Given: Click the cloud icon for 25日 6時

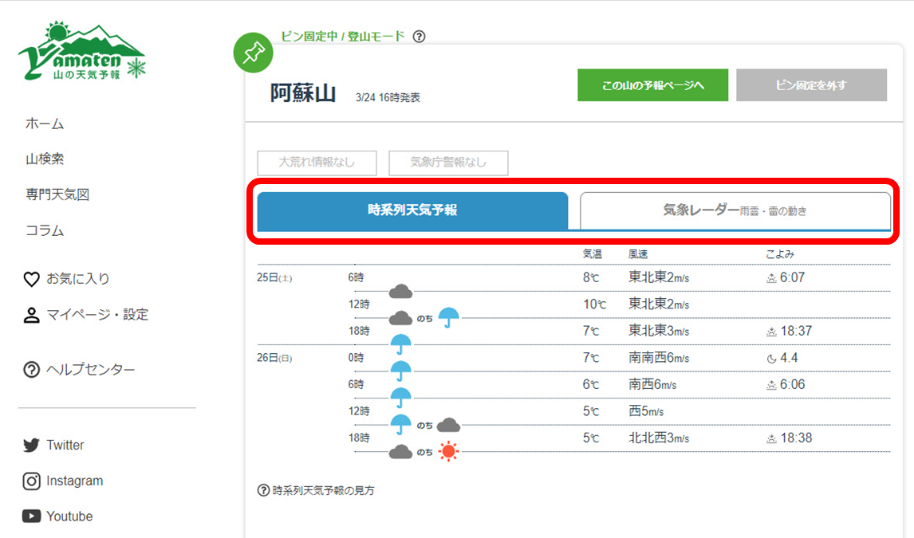Looking at the screenshot, I should 400,291.
